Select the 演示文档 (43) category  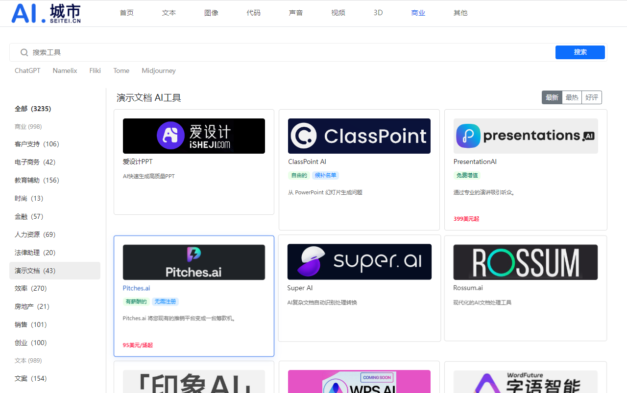55,271
